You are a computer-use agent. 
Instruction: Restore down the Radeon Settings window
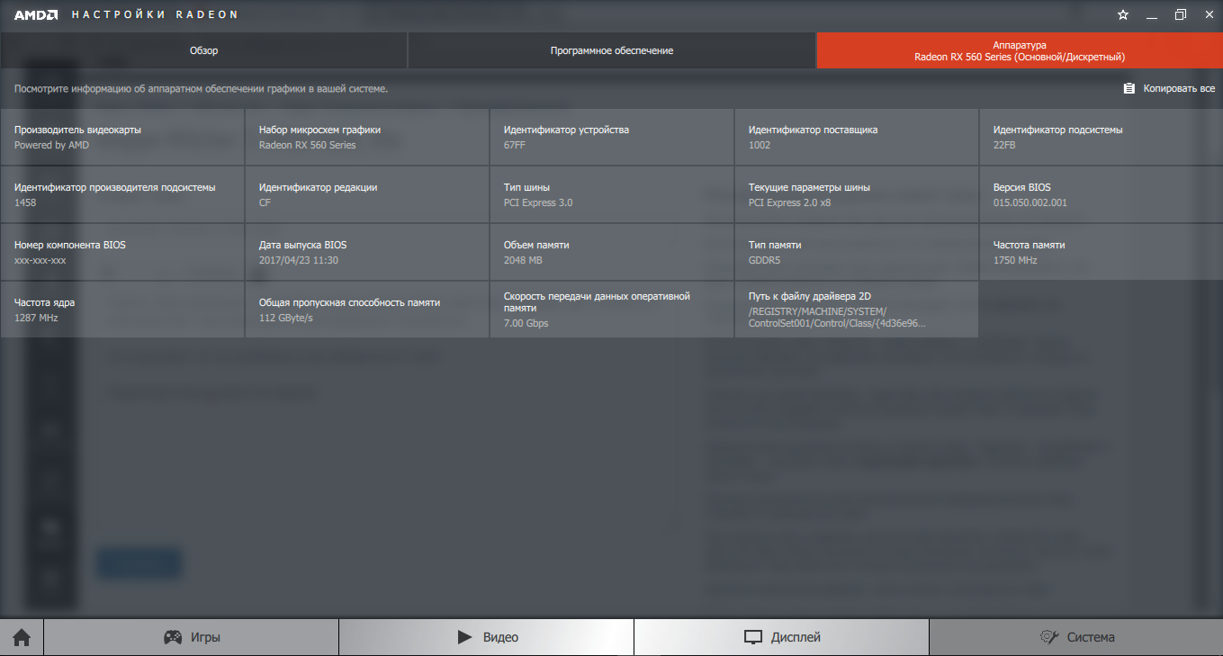coord(1180,15)
